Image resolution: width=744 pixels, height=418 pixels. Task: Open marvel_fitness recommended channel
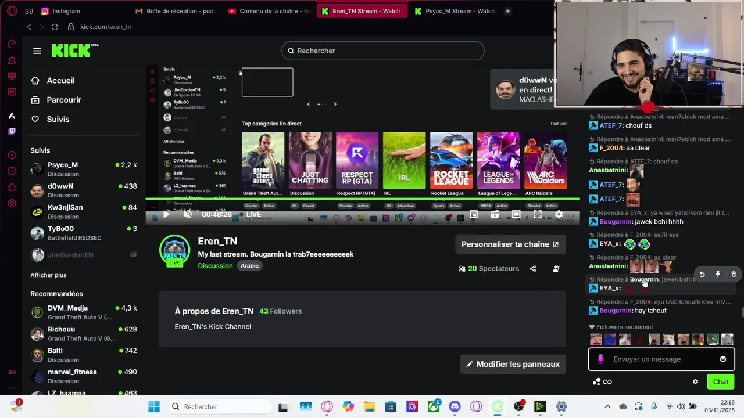tap(84, 376)
